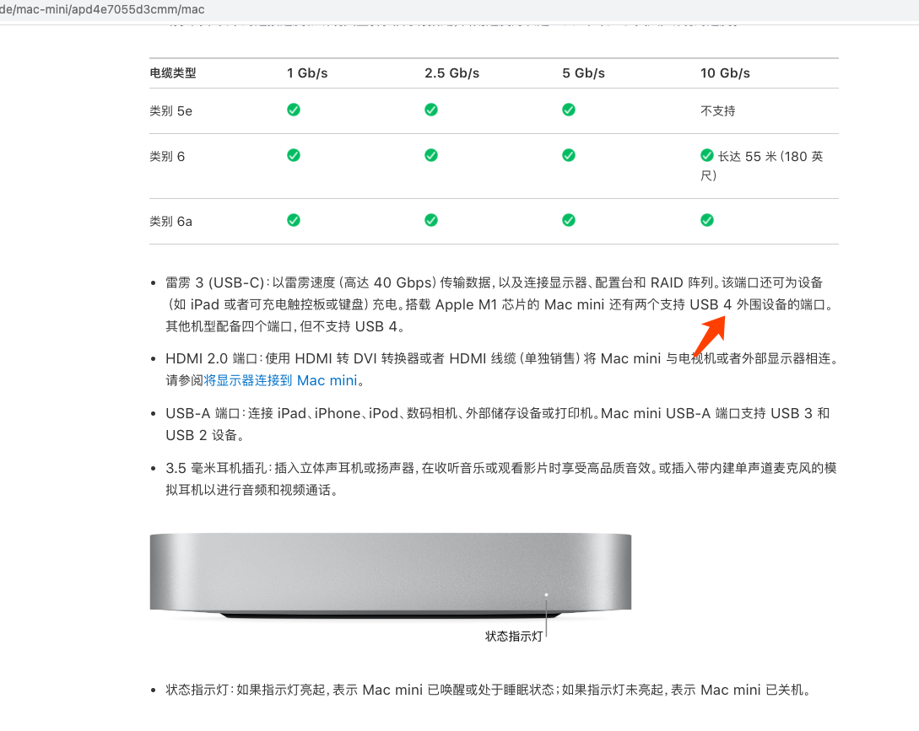This screenshot has height=731, width=919.
Task: Click the green check for 类别 6 1 Gb/s
Action: tap(294, 155)
